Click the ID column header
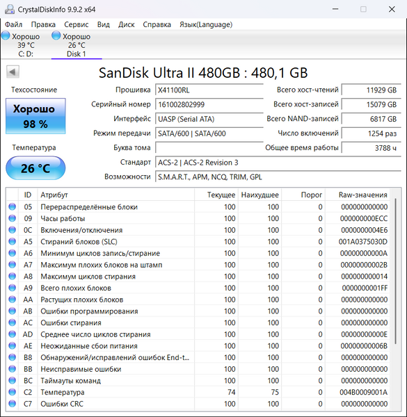Screen dimensions: 407x417 [28, 195]
